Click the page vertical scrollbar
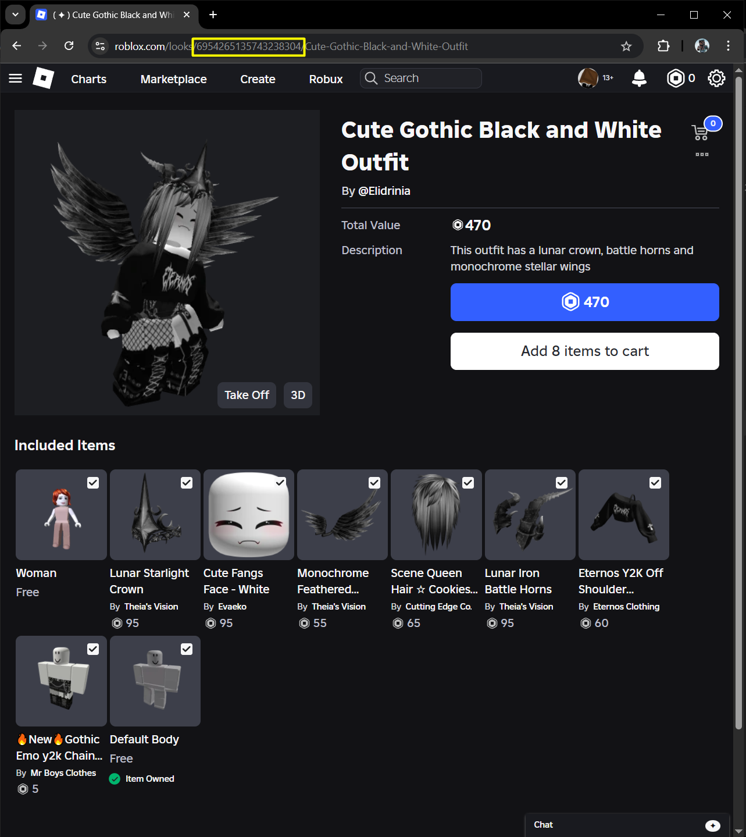This screenshot has height=837, width=746. pos(738,401)
